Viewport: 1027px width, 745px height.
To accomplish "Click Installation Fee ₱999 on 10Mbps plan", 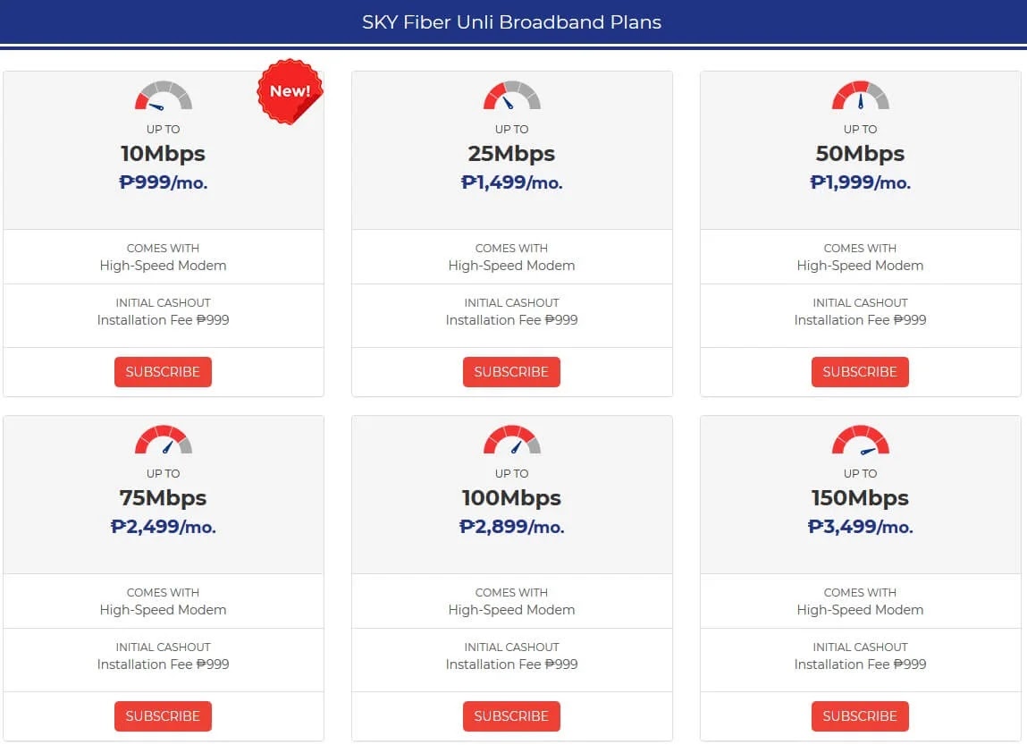I will [163, 320].
